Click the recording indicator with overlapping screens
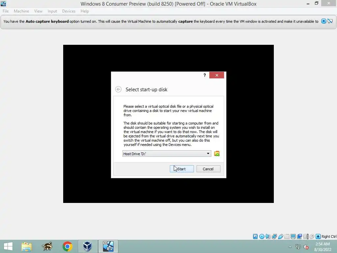Screen dimensions: 337x253 (299, 237)
